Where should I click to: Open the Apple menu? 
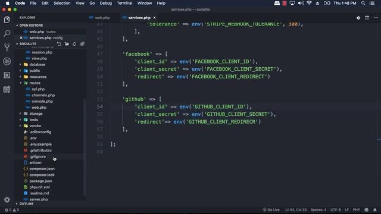[x=8, y=3]
